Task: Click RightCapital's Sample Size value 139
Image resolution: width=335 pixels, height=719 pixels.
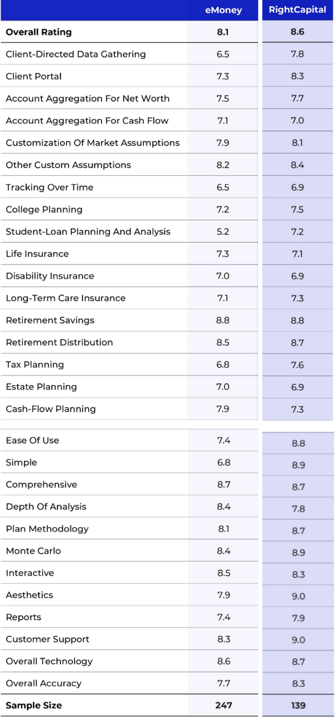Action: (298, 706)
